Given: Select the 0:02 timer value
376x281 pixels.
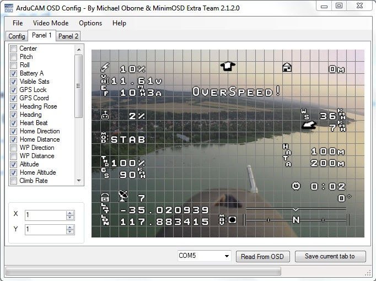Looking at the screenshot, I should click(328, 186).
